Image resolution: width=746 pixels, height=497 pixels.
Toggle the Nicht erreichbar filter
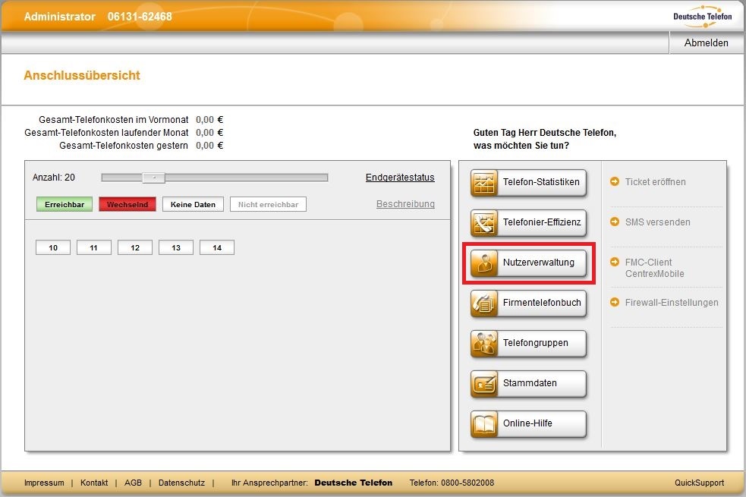coord(268,205)
